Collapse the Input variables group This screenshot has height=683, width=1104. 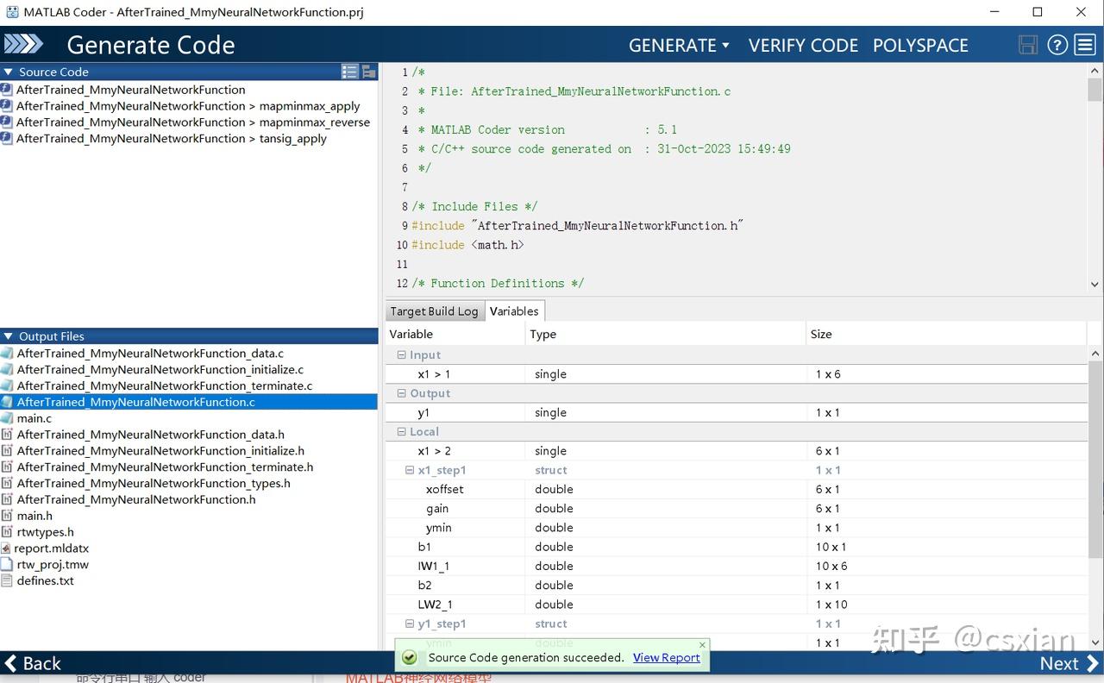point(401,354)
